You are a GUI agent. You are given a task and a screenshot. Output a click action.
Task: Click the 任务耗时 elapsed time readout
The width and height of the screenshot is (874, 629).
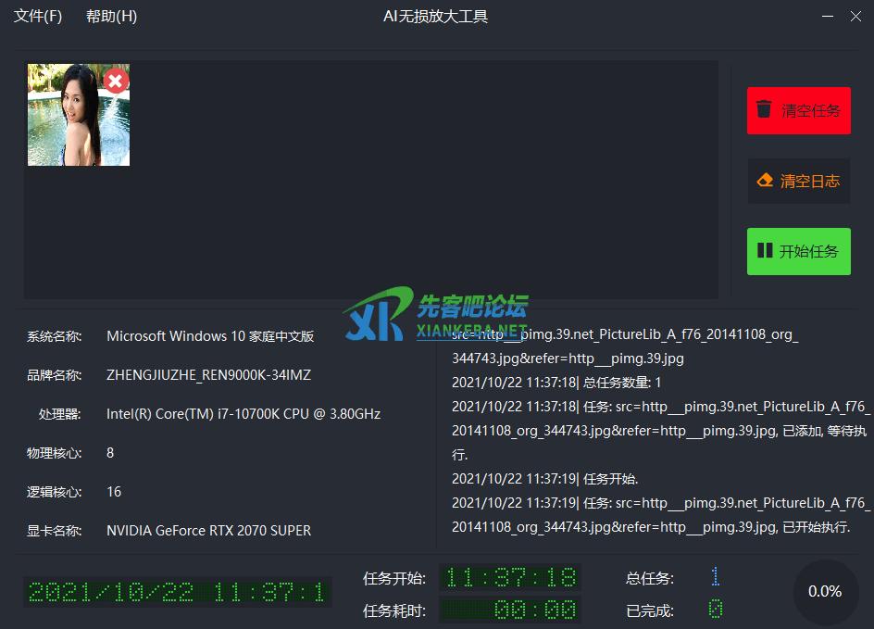[x=510, y=610]
